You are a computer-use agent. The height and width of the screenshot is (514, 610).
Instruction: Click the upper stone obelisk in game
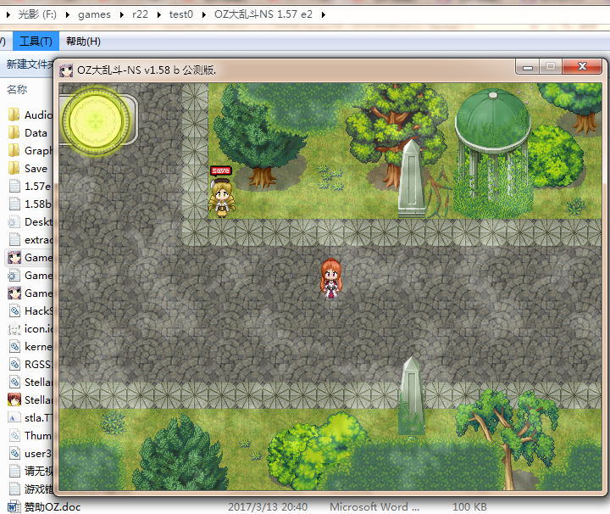pyautogui.click(x=411, y=178)
